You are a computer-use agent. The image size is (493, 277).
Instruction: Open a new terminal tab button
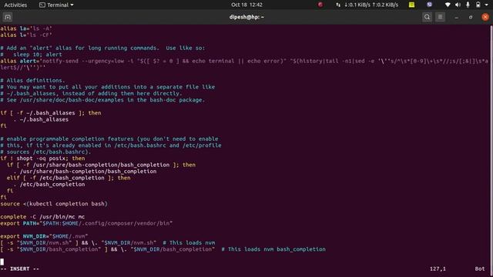[8, 17]
